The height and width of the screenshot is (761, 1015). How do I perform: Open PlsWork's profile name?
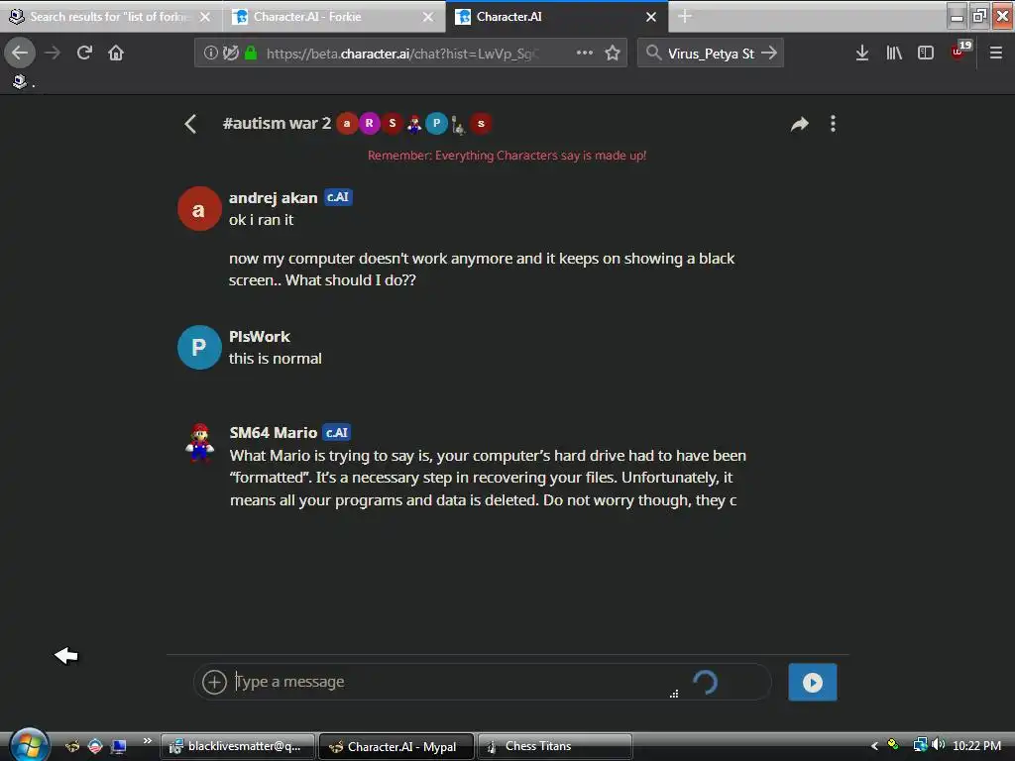click(260, 337)
